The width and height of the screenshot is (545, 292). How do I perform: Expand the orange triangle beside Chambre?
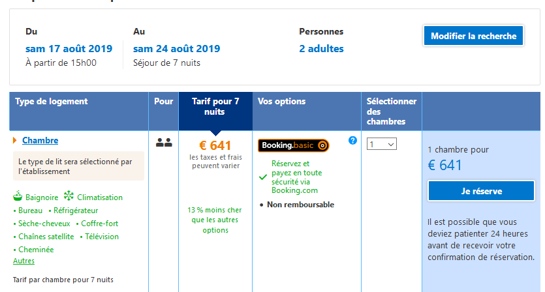14,140
